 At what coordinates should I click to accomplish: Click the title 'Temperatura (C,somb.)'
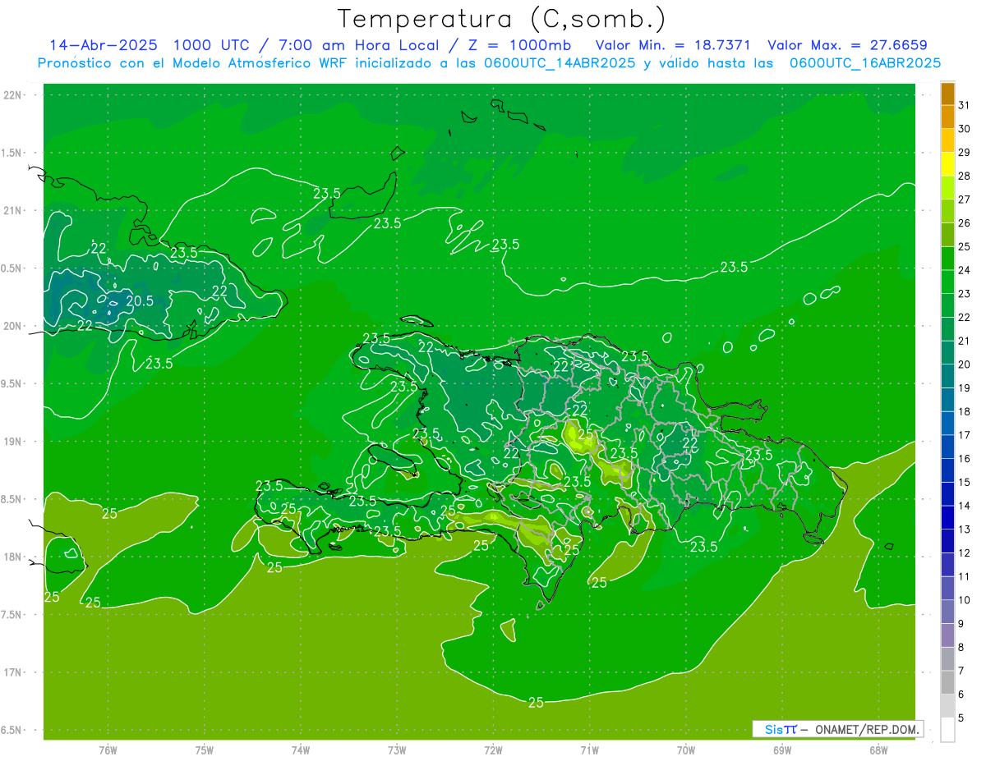(501, 20)
